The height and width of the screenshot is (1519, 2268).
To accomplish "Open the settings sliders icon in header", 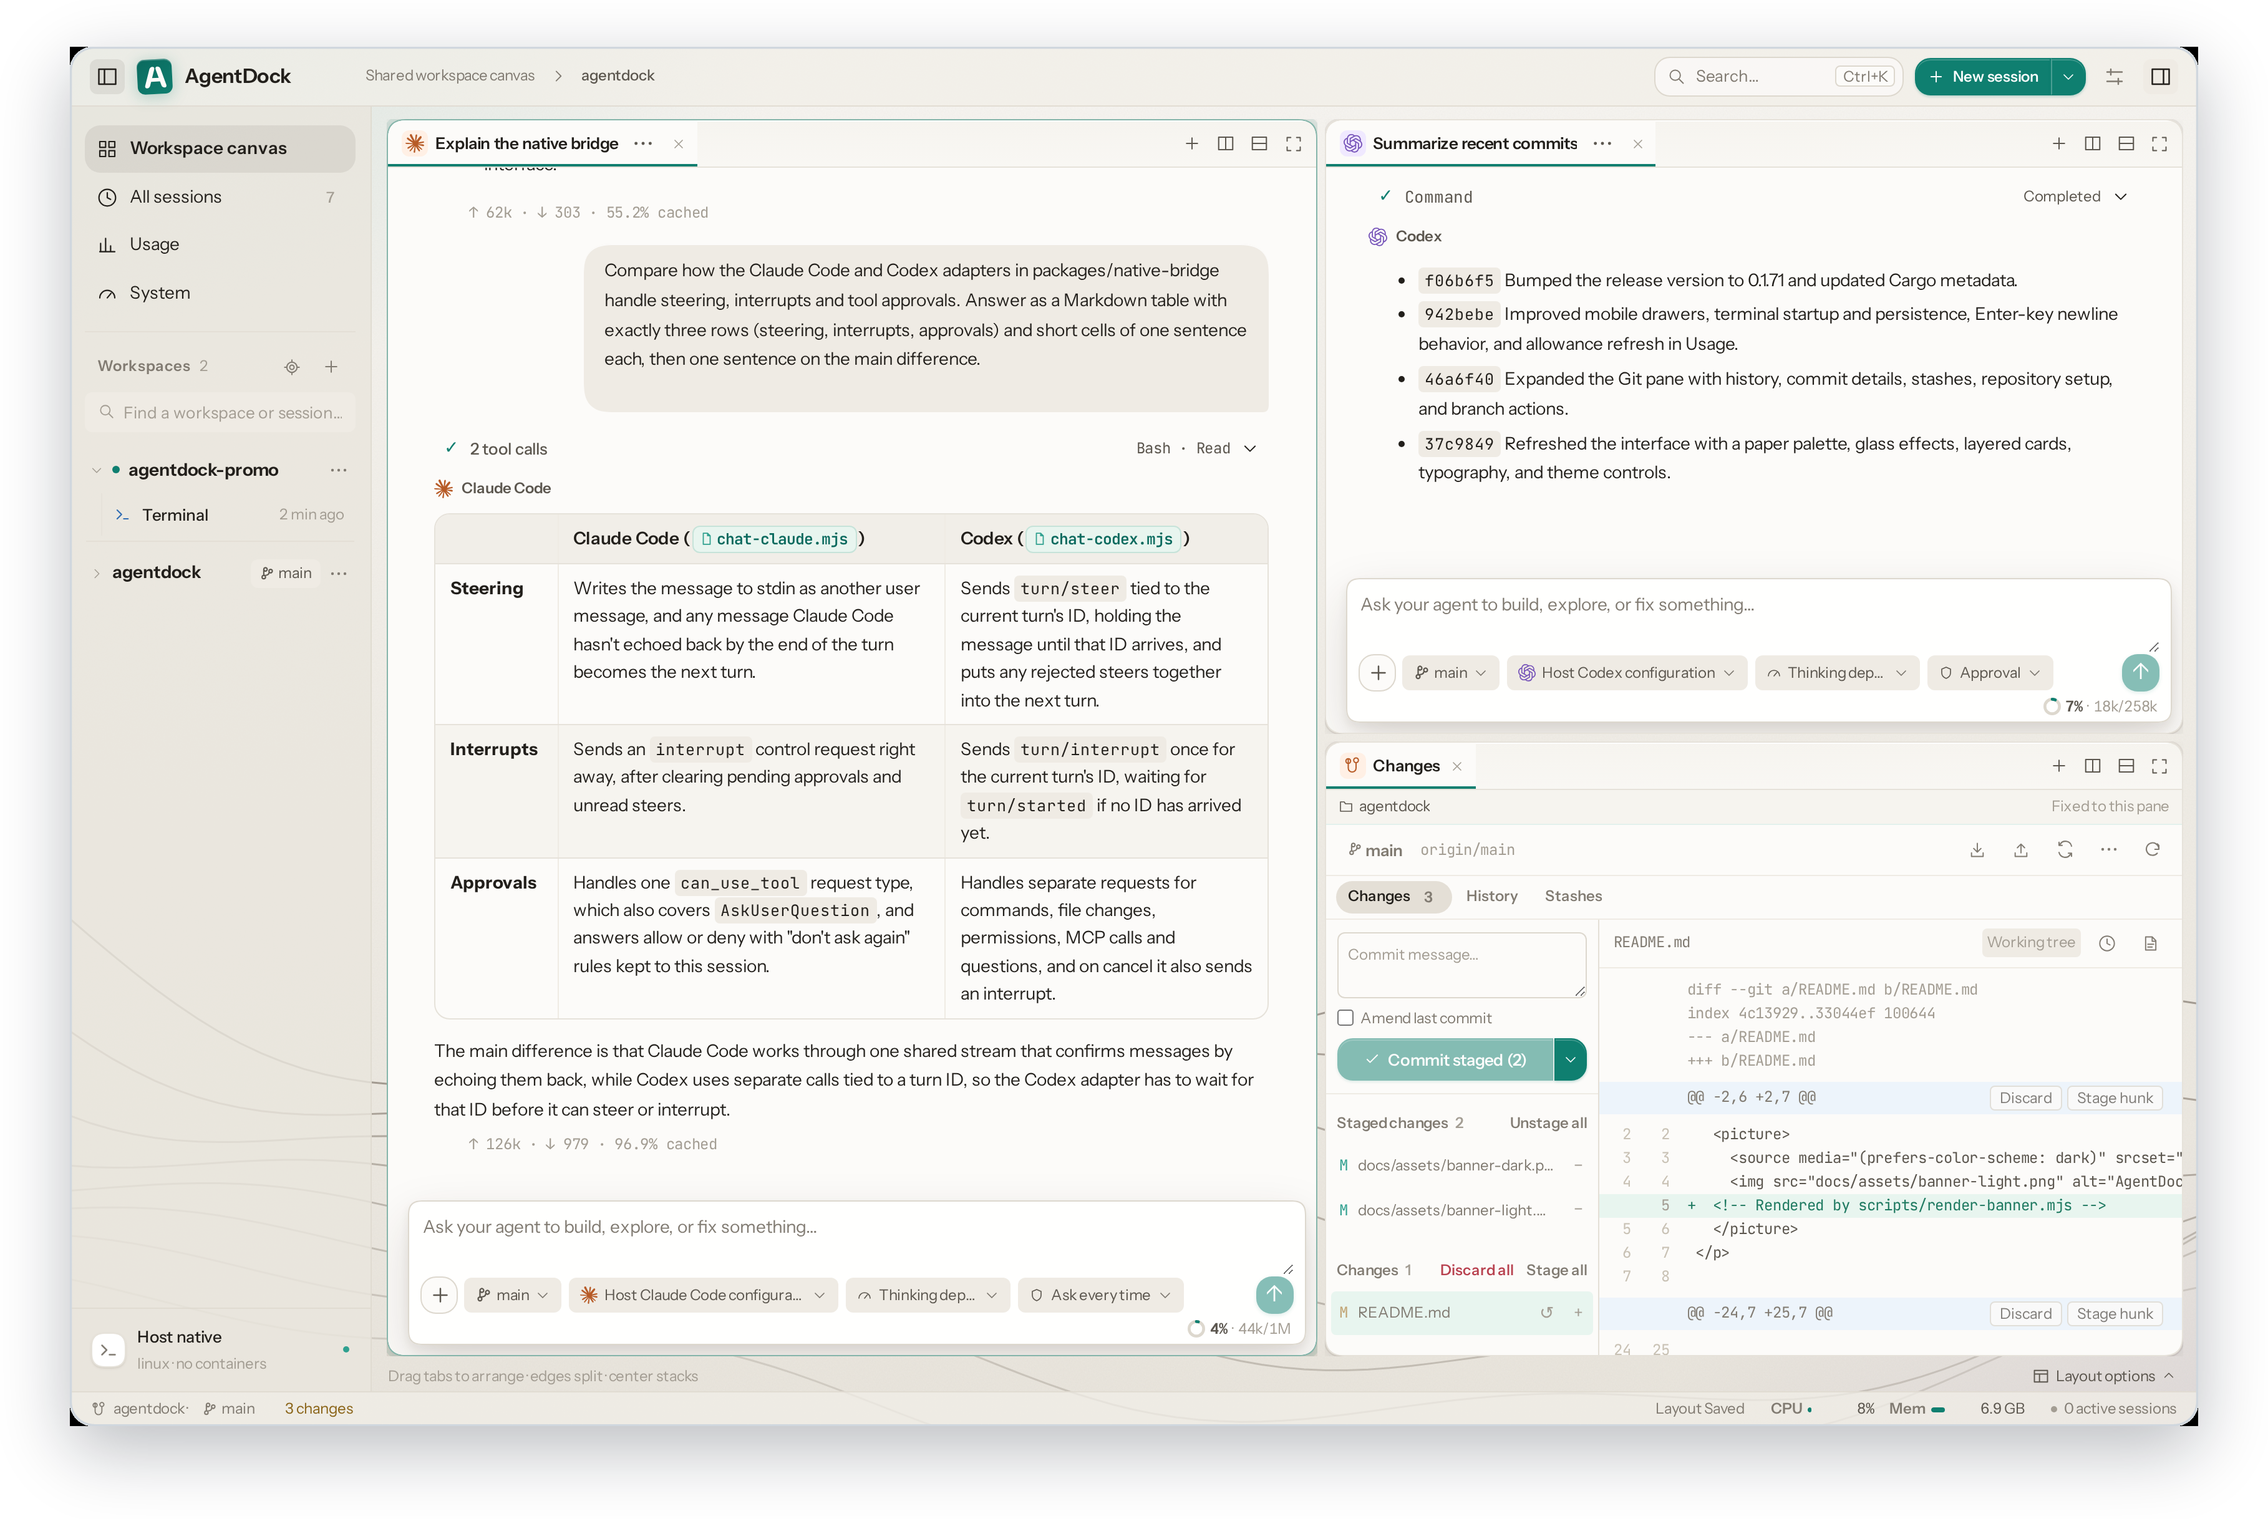I will click(2114, 77).
